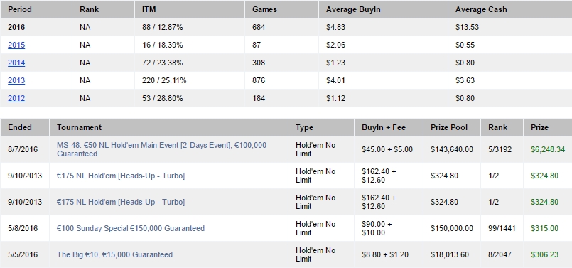Sort by Average BuyIn column header

(x=353, y=9)
